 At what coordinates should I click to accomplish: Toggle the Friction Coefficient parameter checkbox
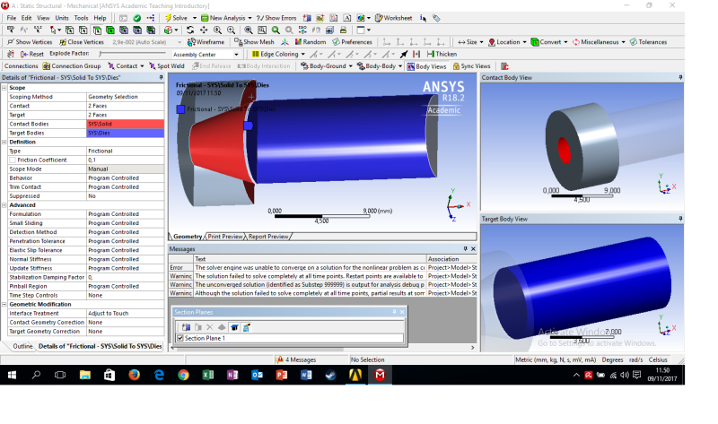[x=13, y=160]
